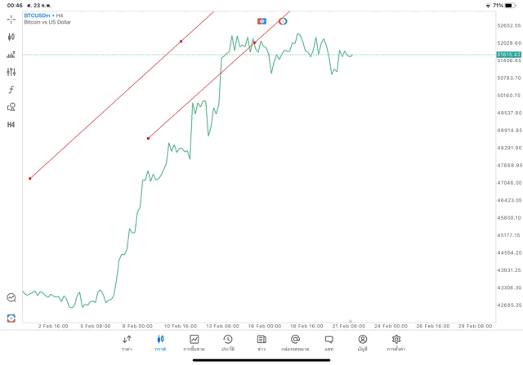Tap the red-blue one-click trading icon
This screenshot has height=365, width=523.
pyautogui.click(x=261, y=21)
